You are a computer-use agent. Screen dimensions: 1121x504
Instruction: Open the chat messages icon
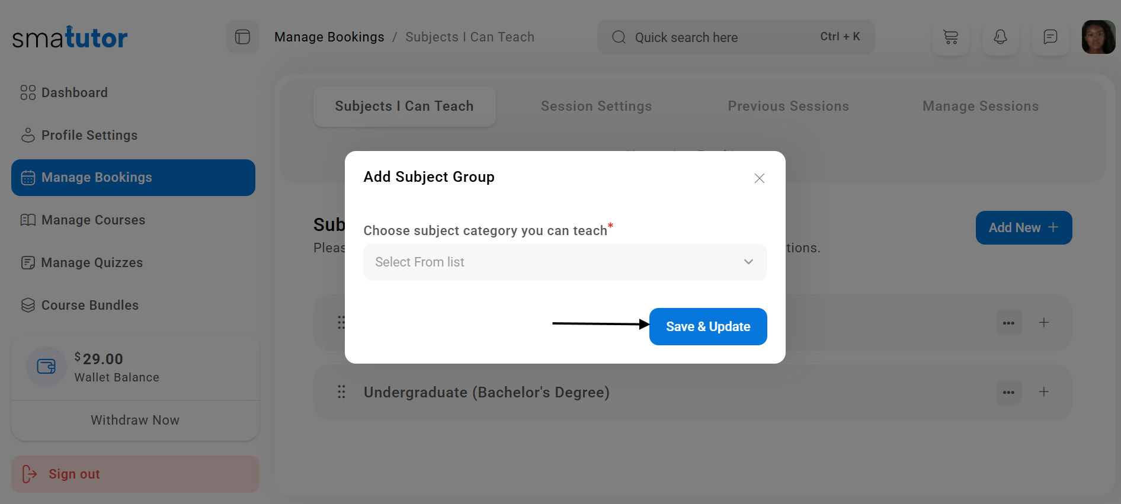point(1050,37)
